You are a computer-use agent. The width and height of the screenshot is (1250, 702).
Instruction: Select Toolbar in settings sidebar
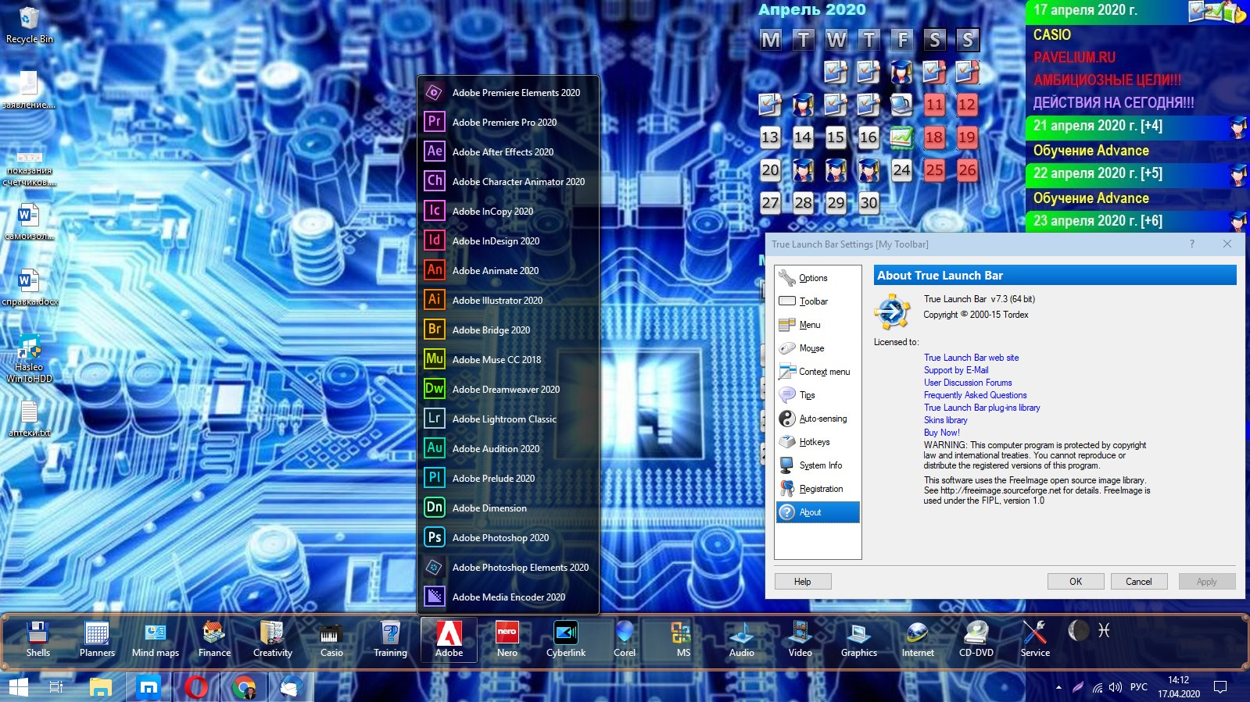(818, 301)
